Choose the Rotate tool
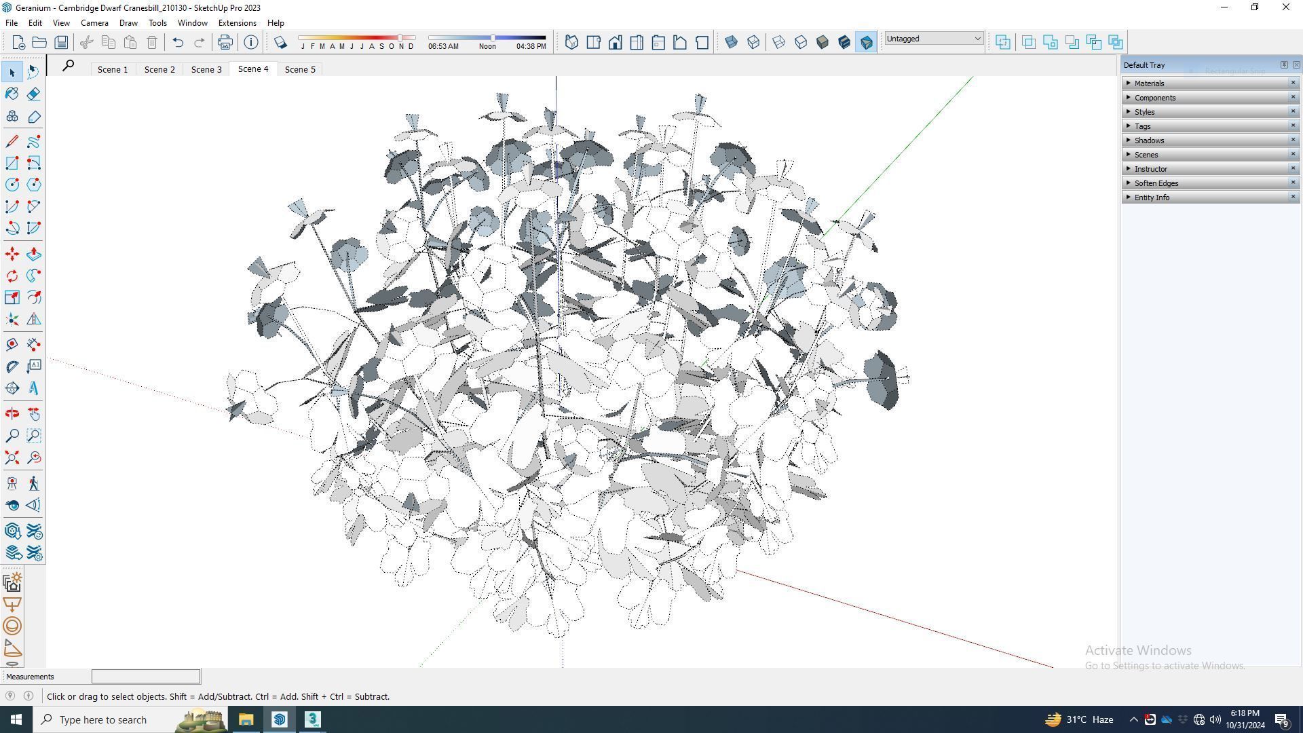1303x733 pixels. [12, 276]
